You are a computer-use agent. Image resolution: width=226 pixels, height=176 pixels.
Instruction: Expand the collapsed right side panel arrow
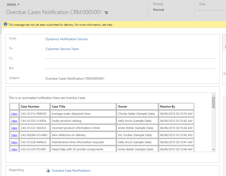pos(225,74)
